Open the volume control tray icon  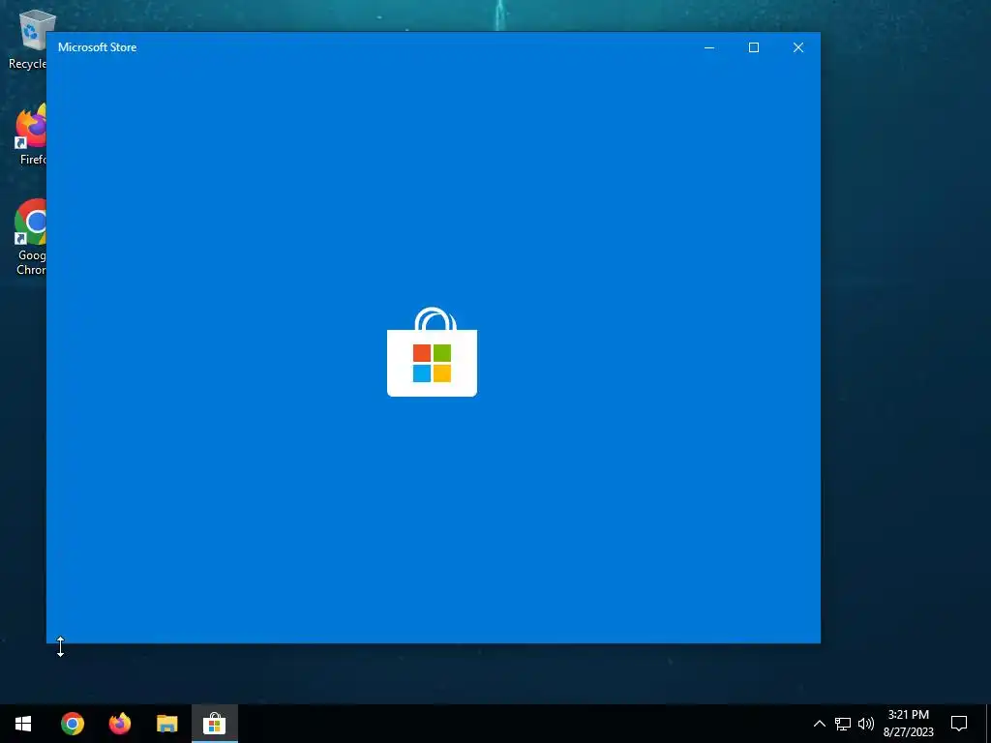click(x=866, y=724)
